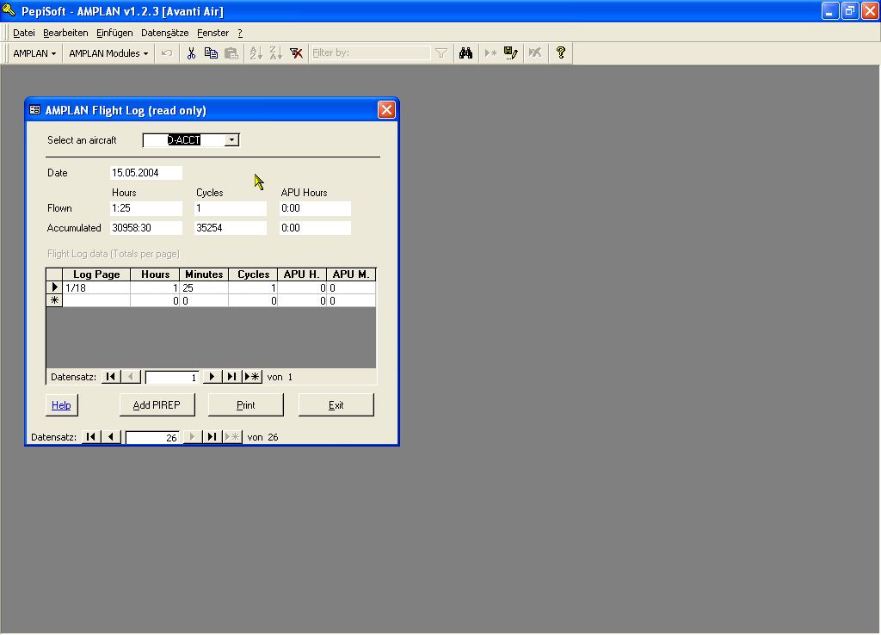Image resolution: width=881 pixels, height=635 pixels.
Task: Click the Cut scissors icon in toolbar
Action: pos(191,53)
